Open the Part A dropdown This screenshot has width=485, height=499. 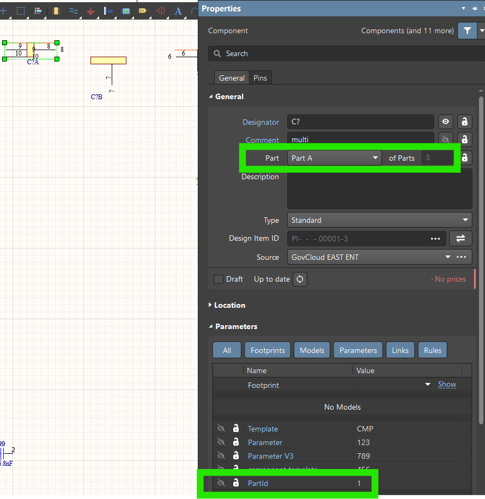pos(335,158)
